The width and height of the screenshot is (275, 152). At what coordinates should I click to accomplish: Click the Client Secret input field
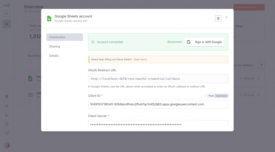tap(158, 123)
